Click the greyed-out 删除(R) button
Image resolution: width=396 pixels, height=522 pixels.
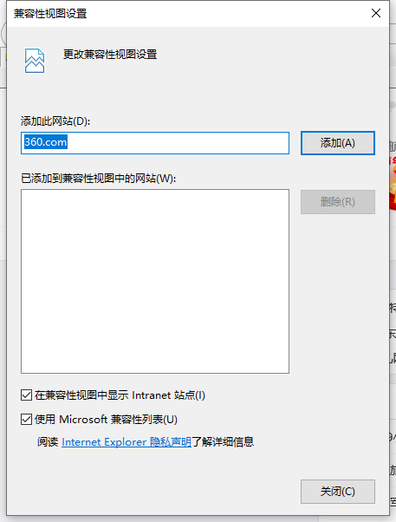pyautogui.click(x=338, y=202)
